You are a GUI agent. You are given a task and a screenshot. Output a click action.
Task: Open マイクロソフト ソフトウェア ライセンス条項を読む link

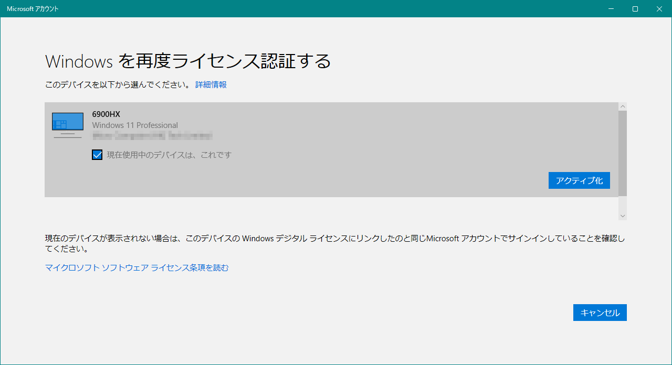pos(137,267)
